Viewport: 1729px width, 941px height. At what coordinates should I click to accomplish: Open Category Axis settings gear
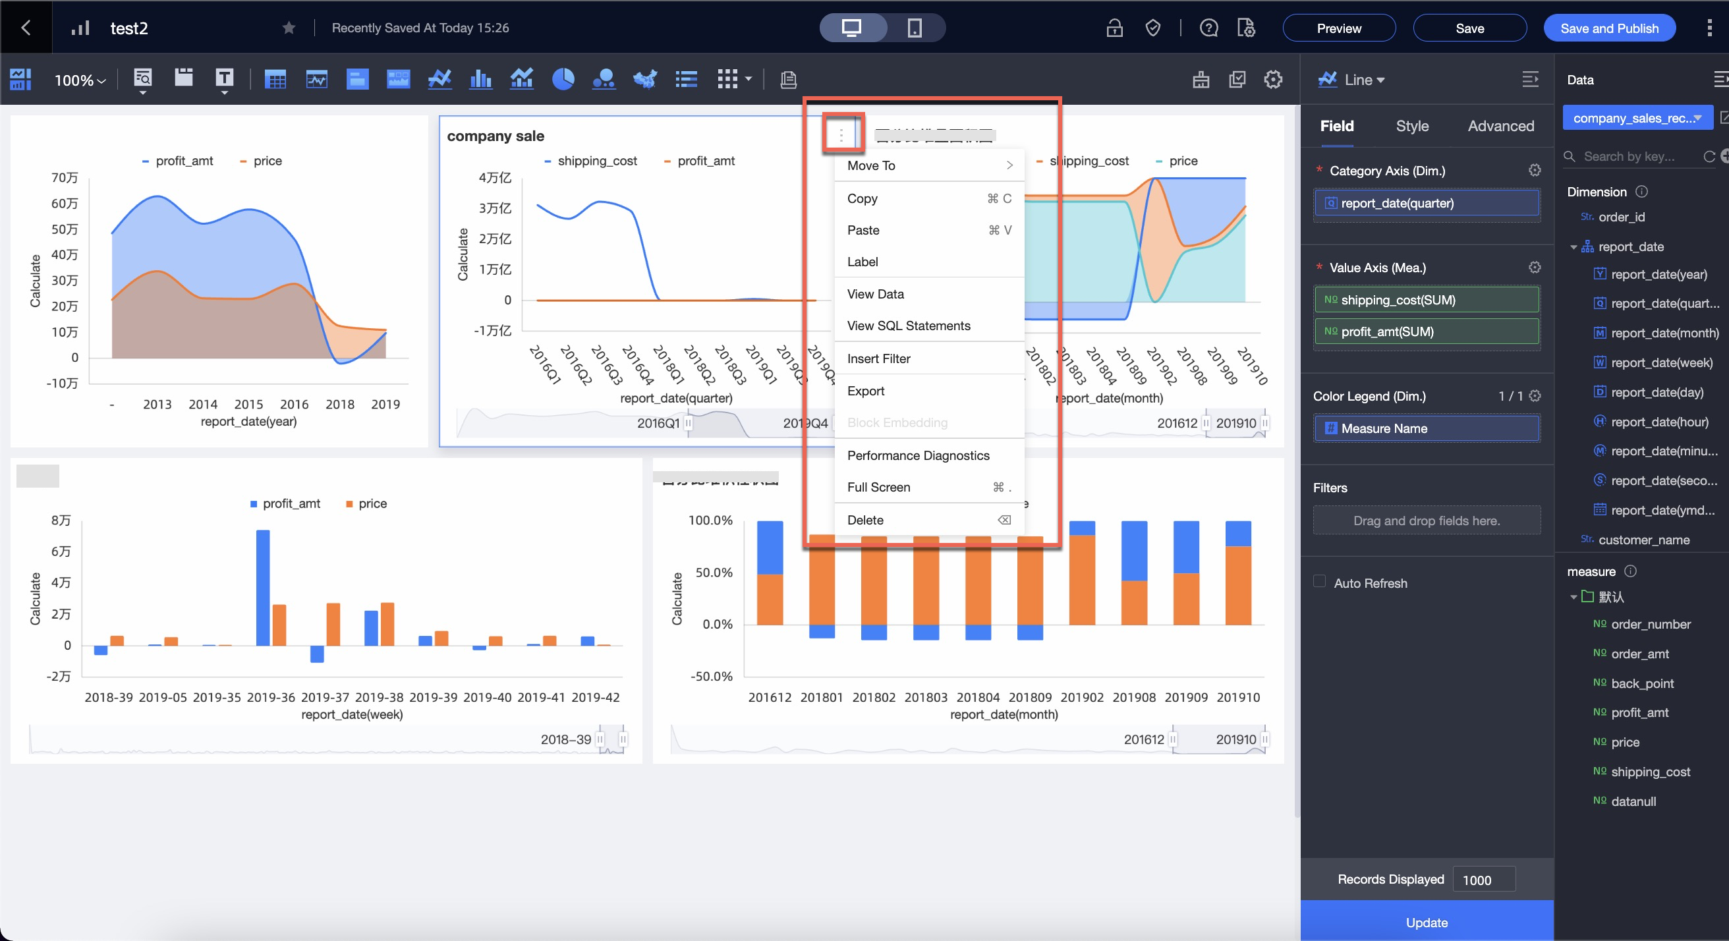1535,171
